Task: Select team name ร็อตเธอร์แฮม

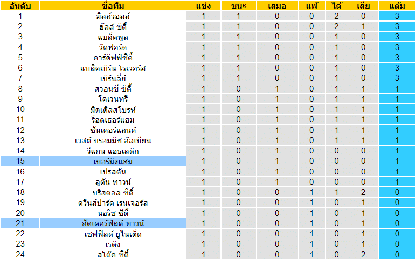Action: pos(113,120)
